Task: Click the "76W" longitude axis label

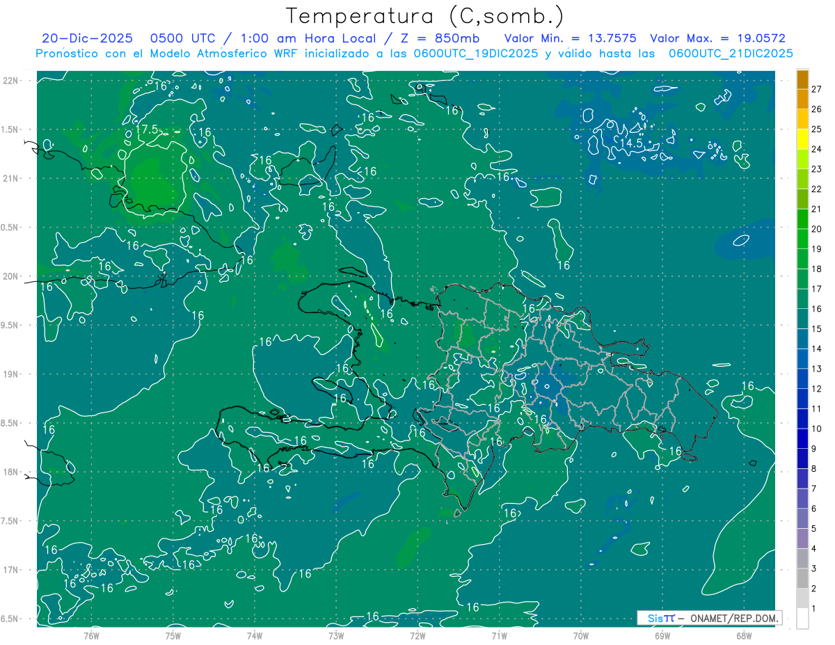Action: (91, 635)
